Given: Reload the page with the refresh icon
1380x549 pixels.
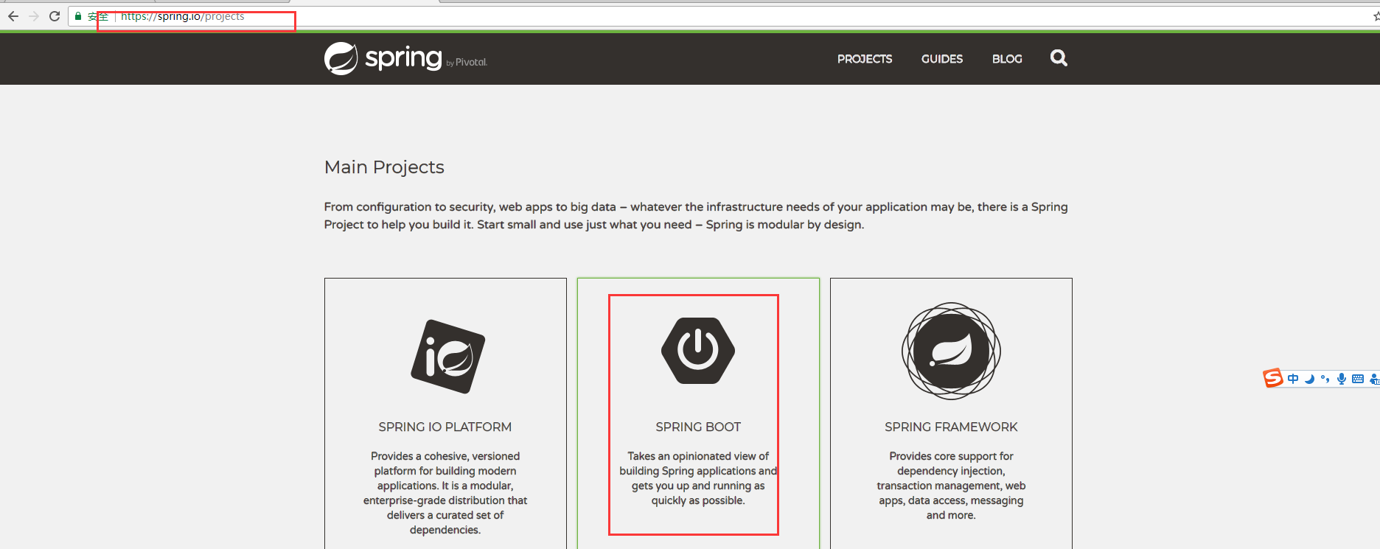Looking at the screenshot, I should (x=55, y=16).
